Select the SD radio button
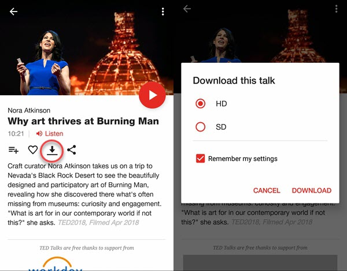 (x=201, y=127)
